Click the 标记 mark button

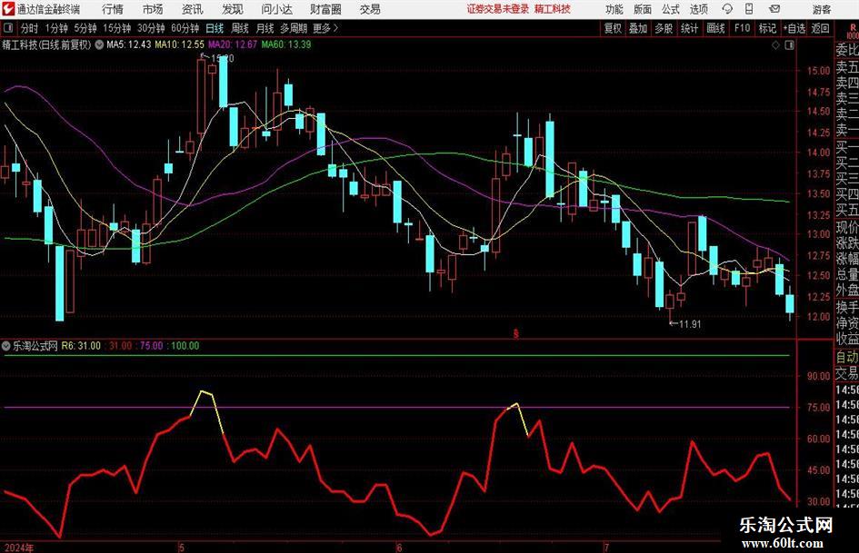click(767, 28)
